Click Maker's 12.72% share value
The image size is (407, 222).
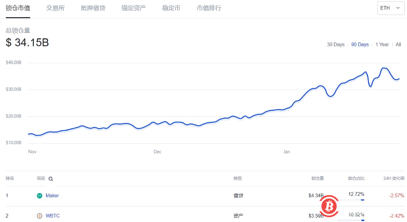tap(356, 194)
